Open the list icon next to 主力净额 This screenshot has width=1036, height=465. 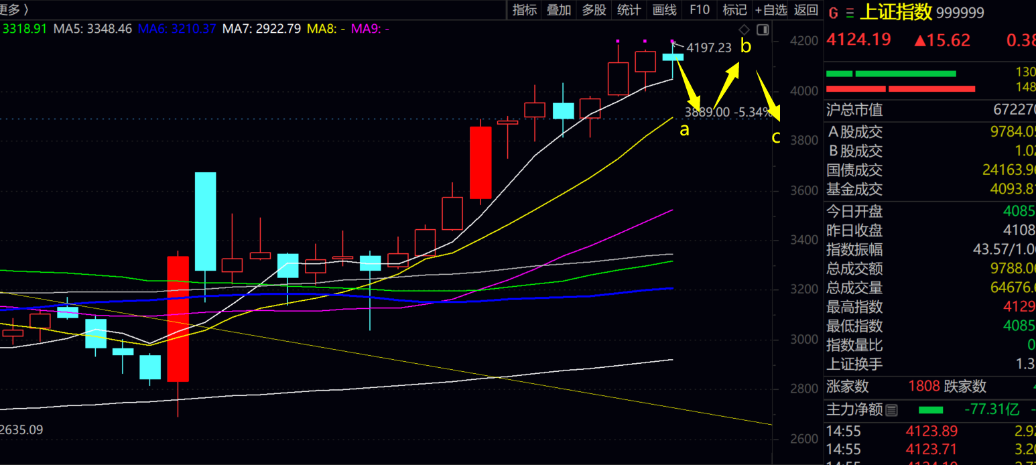pyautogui.click(x=891, y=410)
